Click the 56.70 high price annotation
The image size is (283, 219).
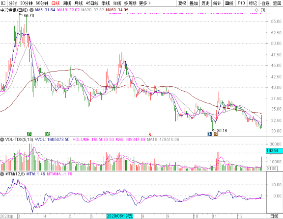tap(29, 16)
